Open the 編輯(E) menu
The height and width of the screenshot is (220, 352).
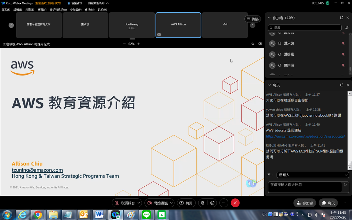[x=18, y=10]
